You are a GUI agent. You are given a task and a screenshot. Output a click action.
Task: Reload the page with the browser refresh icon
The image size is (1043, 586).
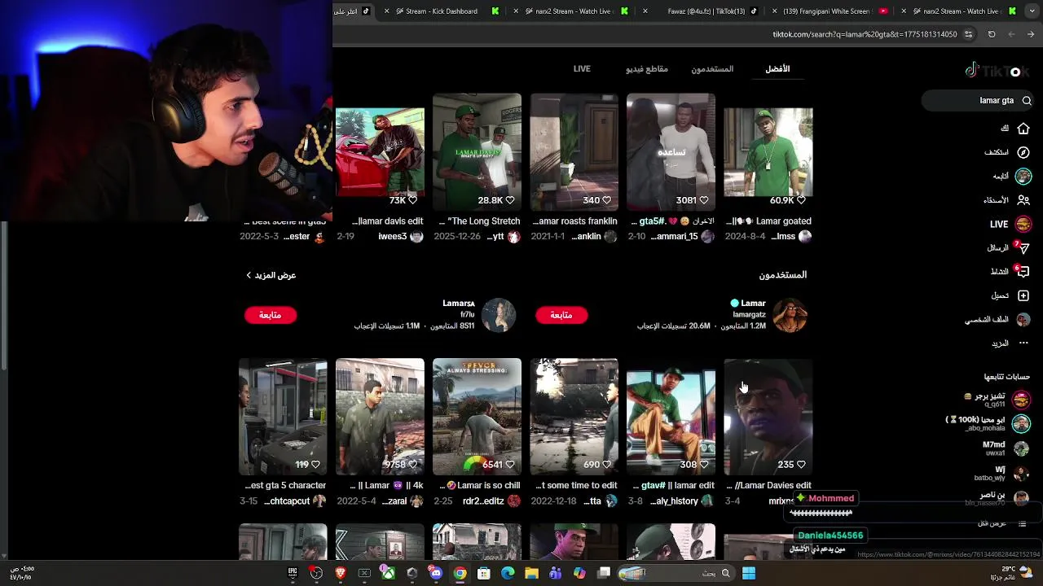click(x=992, y=34)
